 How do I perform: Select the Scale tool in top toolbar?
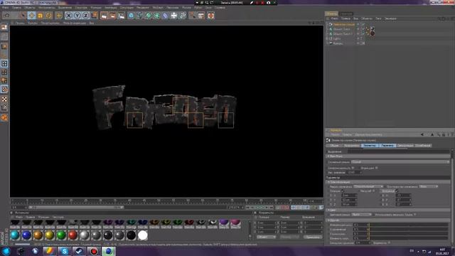click(41, 16)
